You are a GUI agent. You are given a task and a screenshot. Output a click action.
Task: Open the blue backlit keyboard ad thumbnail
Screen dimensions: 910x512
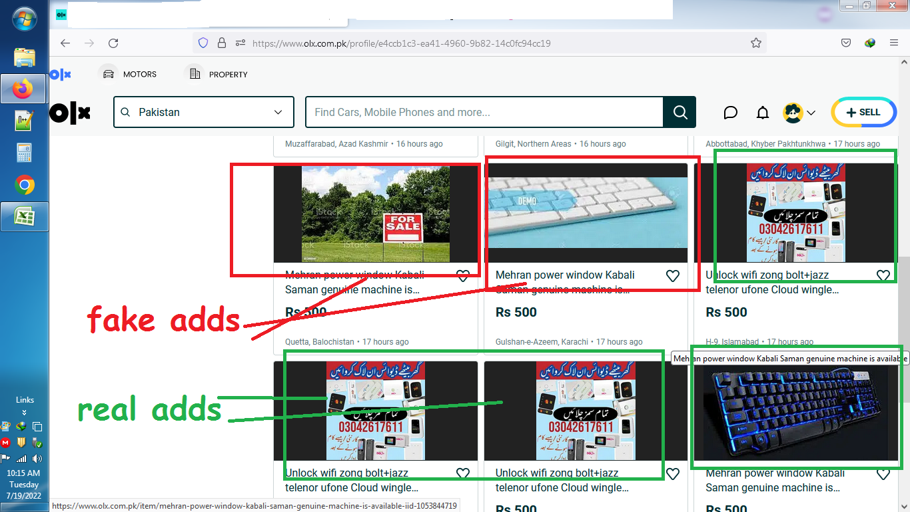[796, 411]
